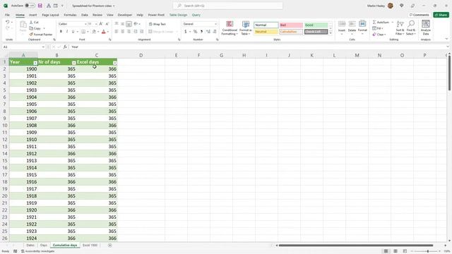Image resolution: width=452 pixels, height=254 pixels.
Task: Apply comma style
Action: pyautogui.click(x=201, y=31)
